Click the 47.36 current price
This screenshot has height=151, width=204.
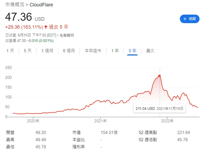[18, 17]
